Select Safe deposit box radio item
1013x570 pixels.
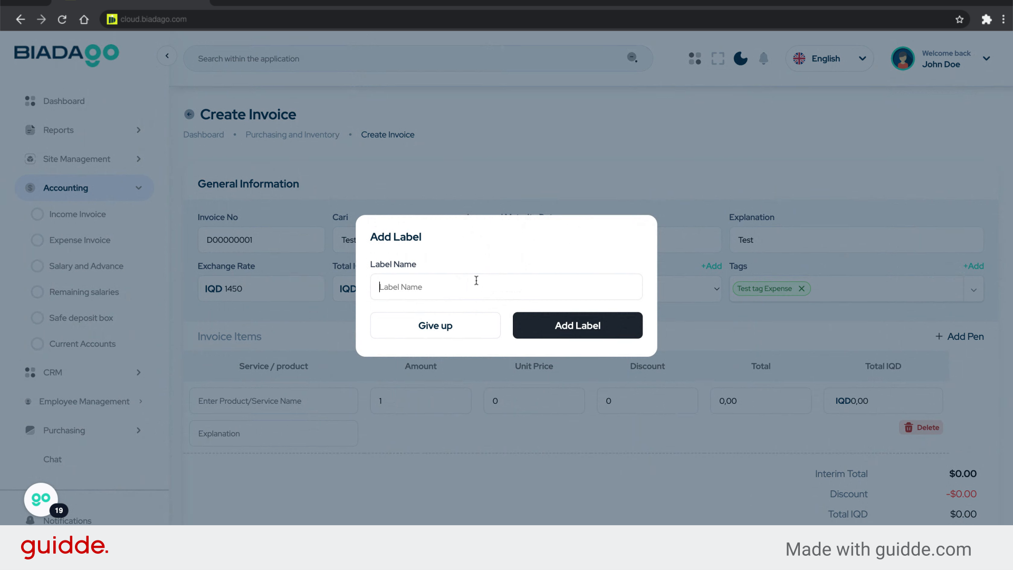[x=37, y=318]
